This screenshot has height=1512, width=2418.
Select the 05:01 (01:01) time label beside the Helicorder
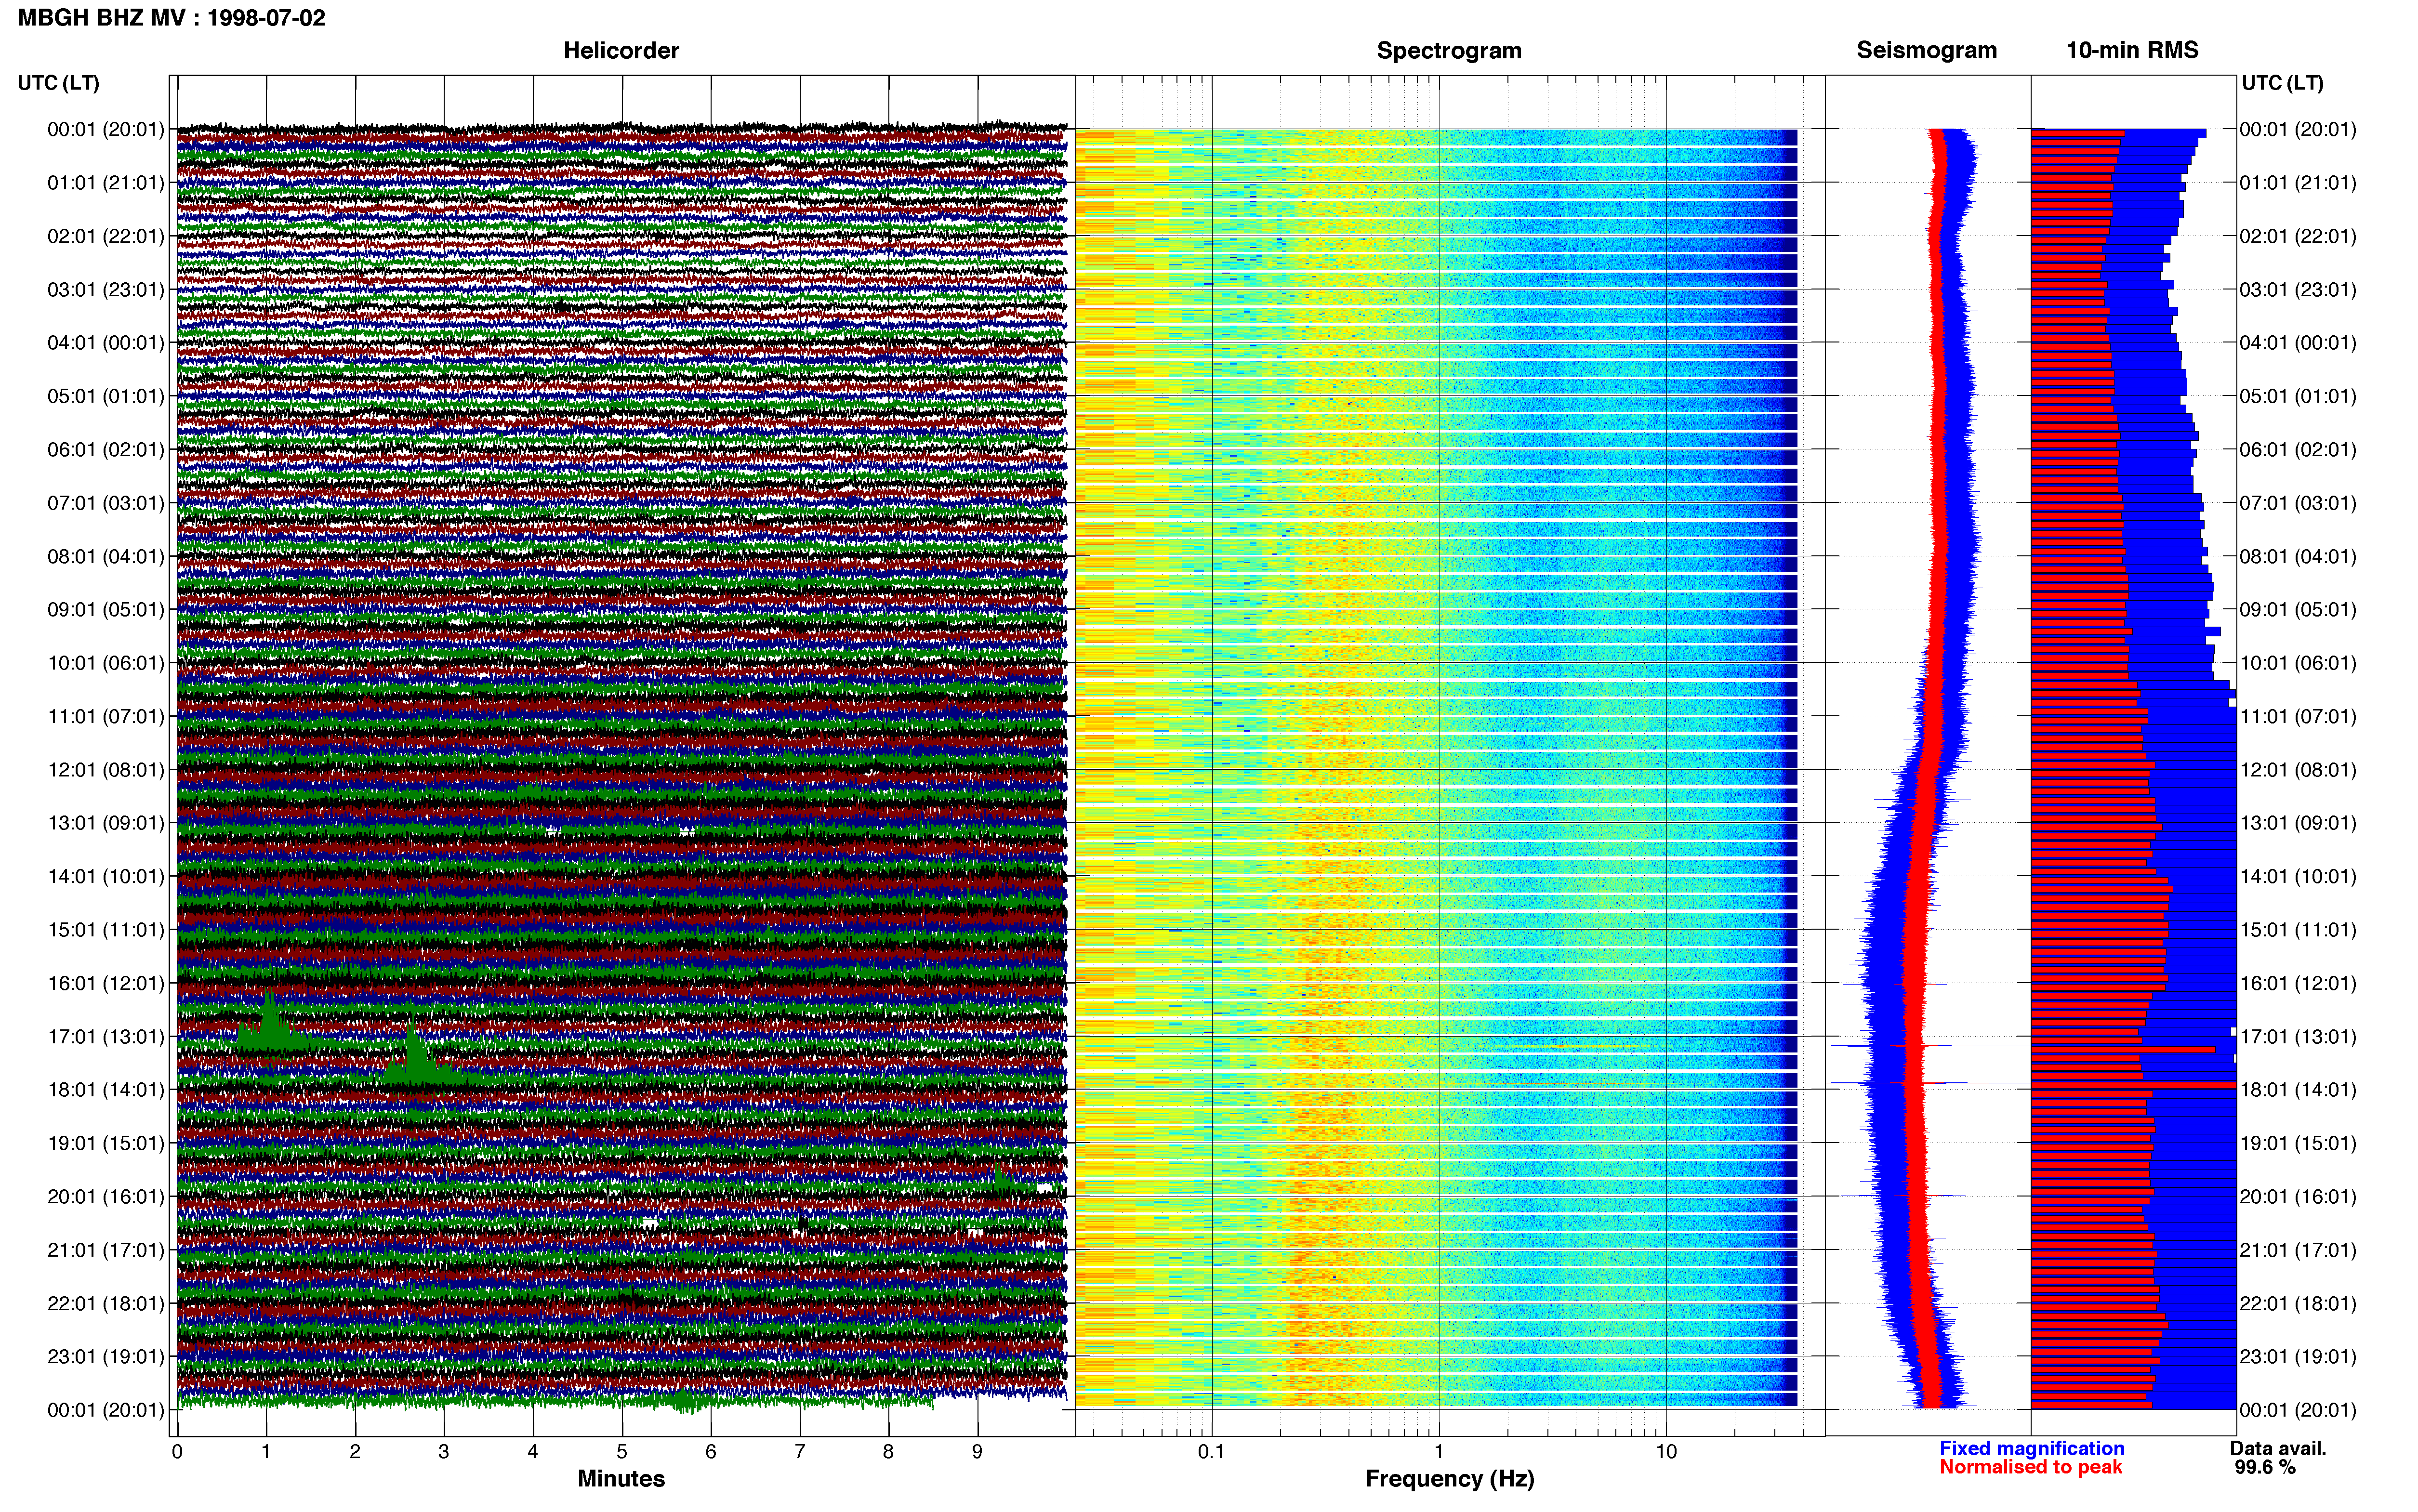[106, 396]
